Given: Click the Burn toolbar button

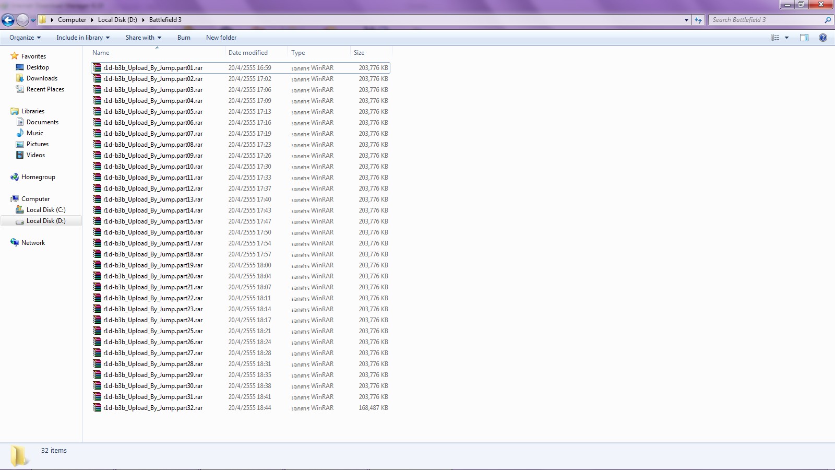Looking at the screenshot, I should (x=184, y=38).
